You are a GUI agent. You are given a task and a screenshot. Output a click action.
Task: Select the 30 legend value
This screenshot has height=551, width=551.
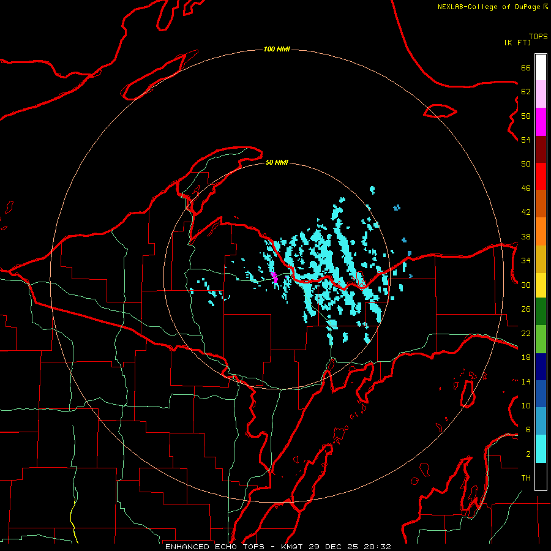(x=526, y=285)
